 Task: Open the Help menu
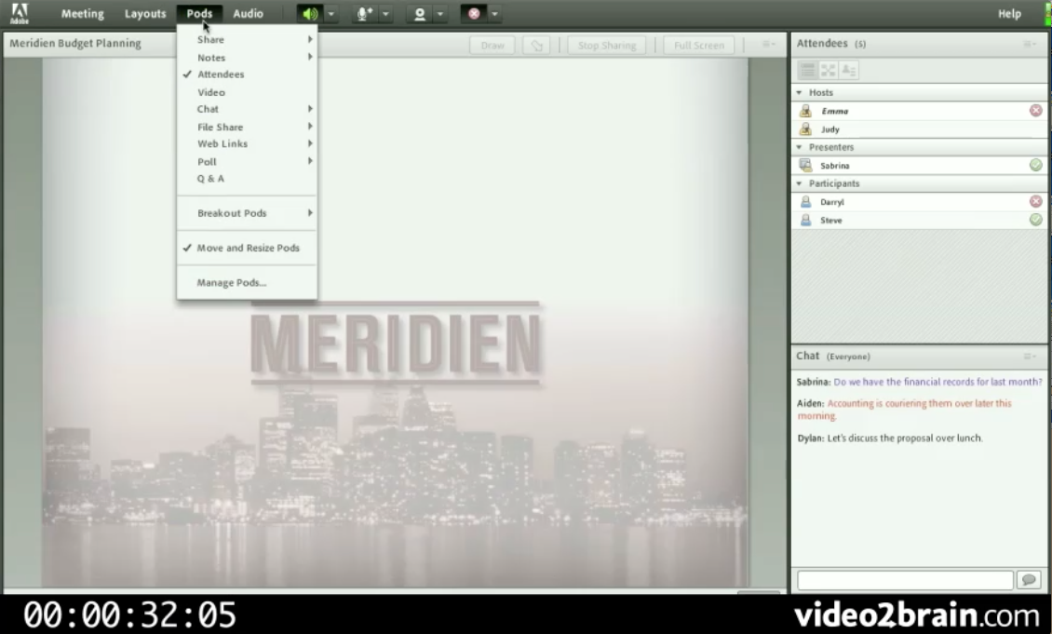(x=1009, y=13)
